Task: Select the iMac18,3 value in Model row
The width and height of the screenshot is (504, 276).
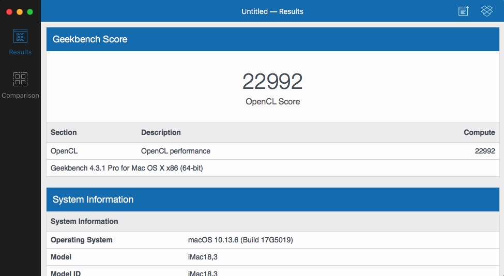Action: pyautogui.click(x=203, y=257)
